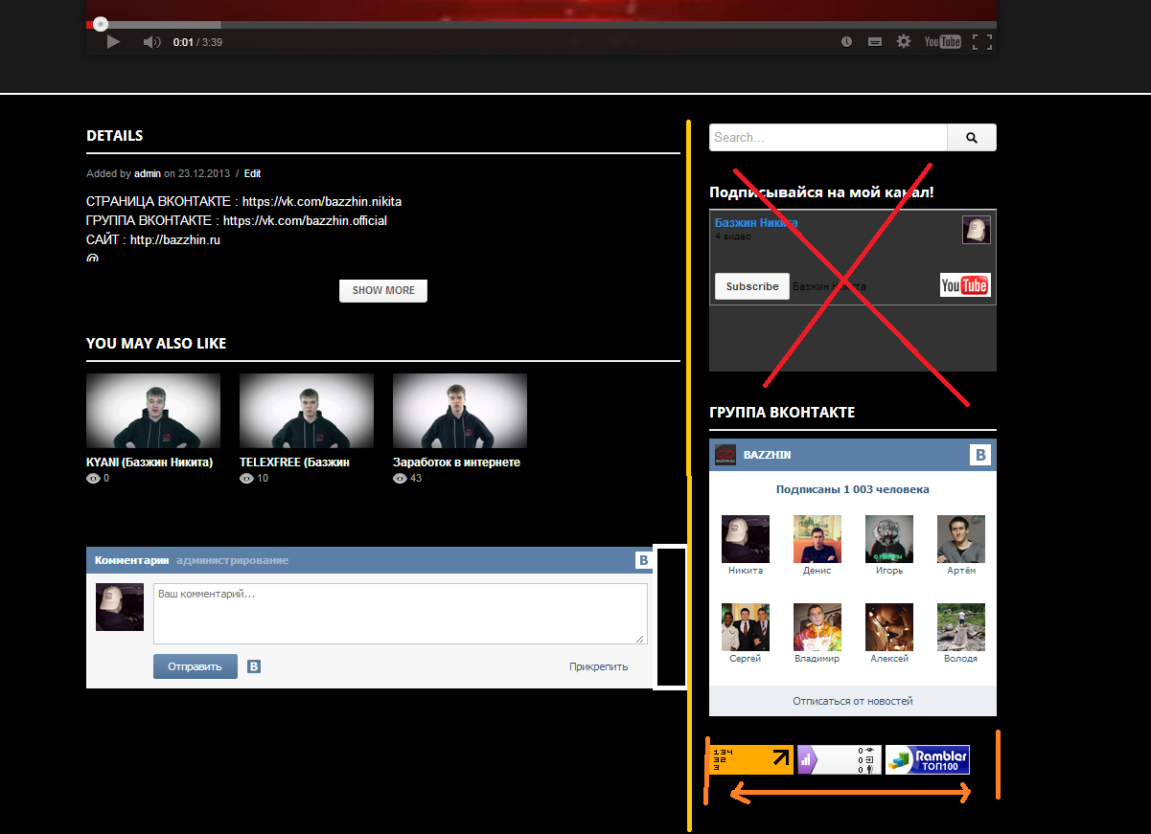Screen dimensions: 1151x834
Task: Click the video progress bar
Action: (x=541, y=24)
